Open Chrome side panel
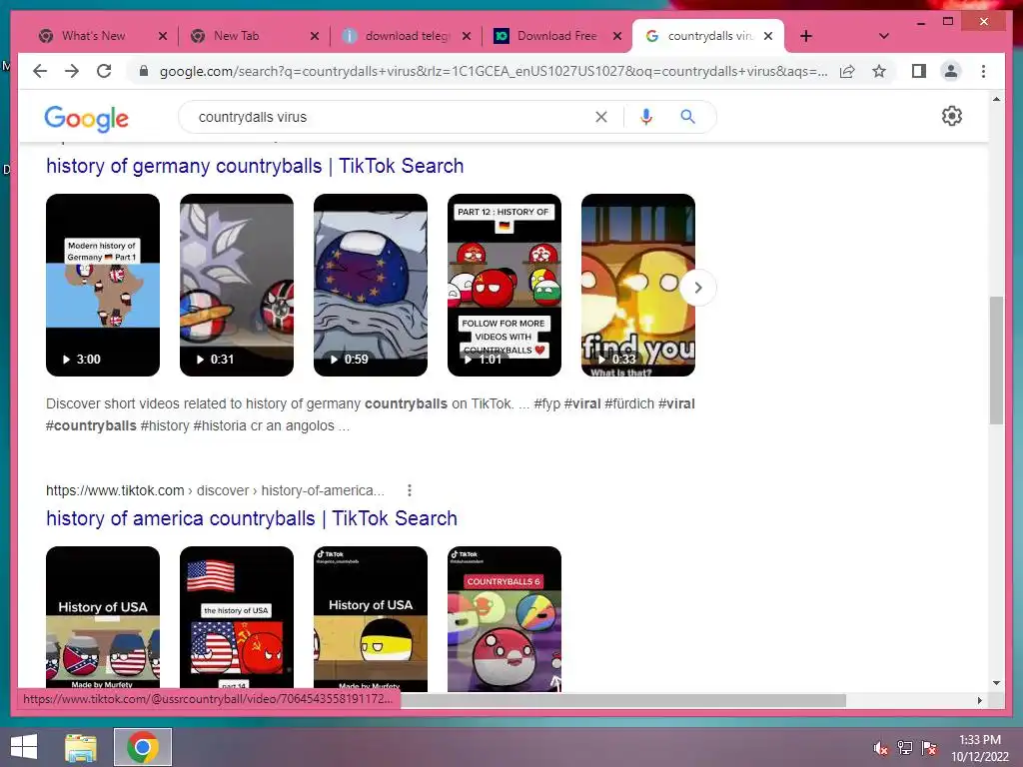 pyautogui.click(x=919, y=71)
